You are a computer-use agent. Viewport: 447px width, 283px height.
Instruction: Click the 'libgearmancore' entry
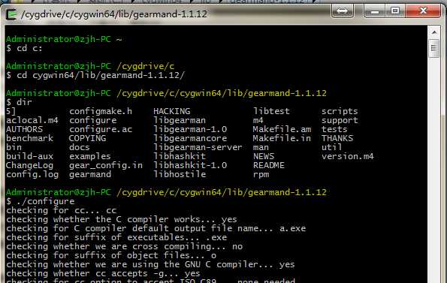190,138
